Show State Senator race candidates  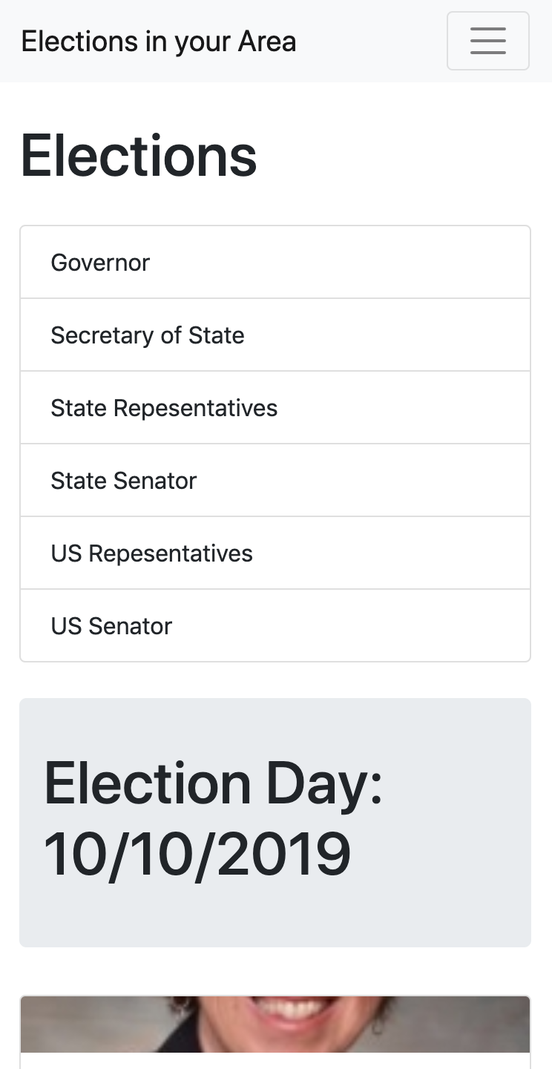tap(275, 481)
